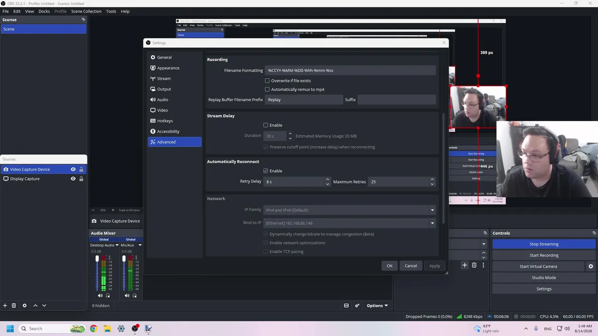Viewport: 598px width, 336px height.
Task: Click the mixer layout toggle icon
Action: tap(346, 306)
